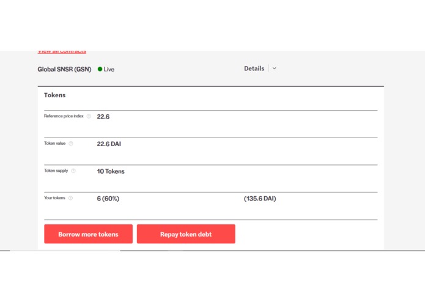The image size is (425, 302).
Task: Open the View all contracts link
Action: click(x=62, y=52)
